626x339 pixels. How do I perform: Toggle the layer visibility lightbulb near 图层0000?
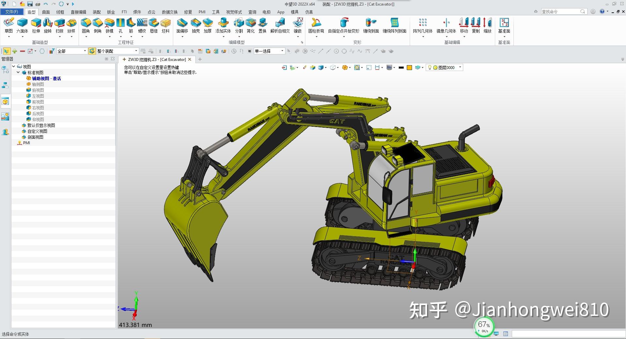click(430, 67)
